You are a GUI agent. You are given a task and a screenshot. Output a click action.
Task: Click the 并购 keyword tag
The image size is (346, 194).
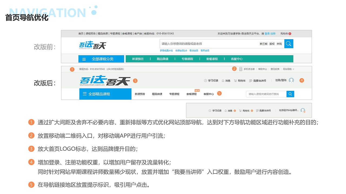tap(279, 44)
